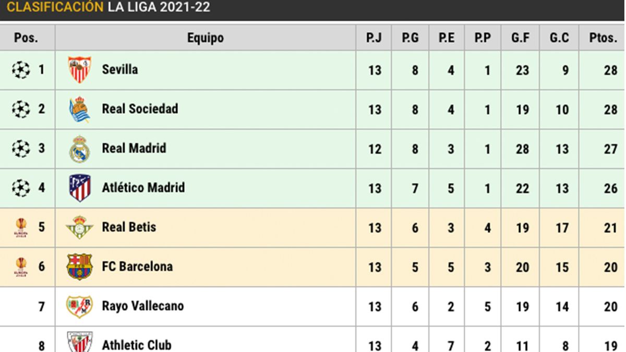Select the FC Barcelona team name
The image size is (626, 352).
(137, 266)
